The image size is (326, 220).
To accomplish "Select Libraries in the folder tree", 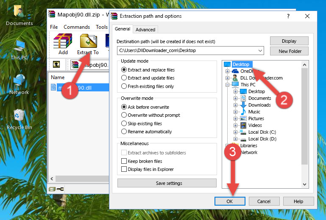I will (249, 146).
